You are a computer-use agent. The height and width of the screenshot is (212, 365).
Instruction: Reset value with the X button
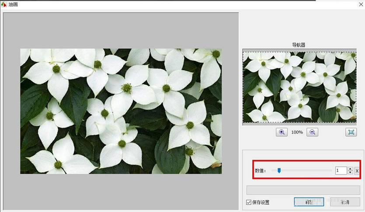(357, 171)
